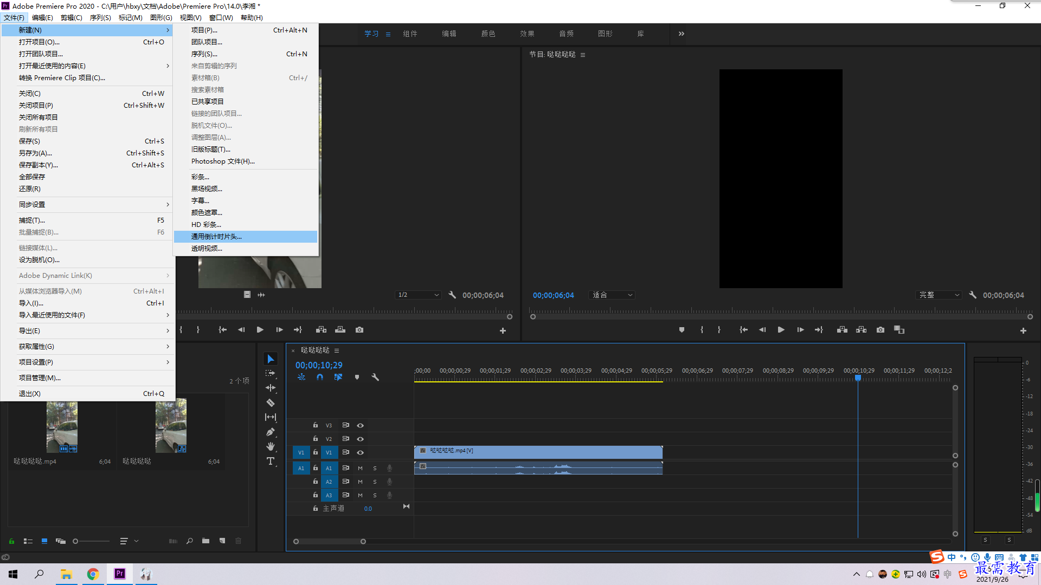Open Program monitor panel menu
The width and height of the screenshot is (1041, 585).
(583, 55)
